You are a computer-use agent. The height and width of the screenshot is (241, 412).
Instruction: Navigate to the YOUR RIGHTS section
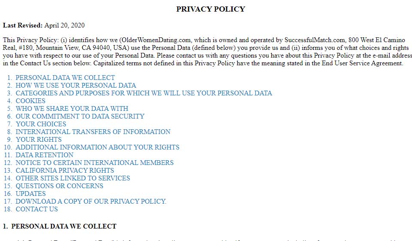pyautogui.click(x=39, y=140)
